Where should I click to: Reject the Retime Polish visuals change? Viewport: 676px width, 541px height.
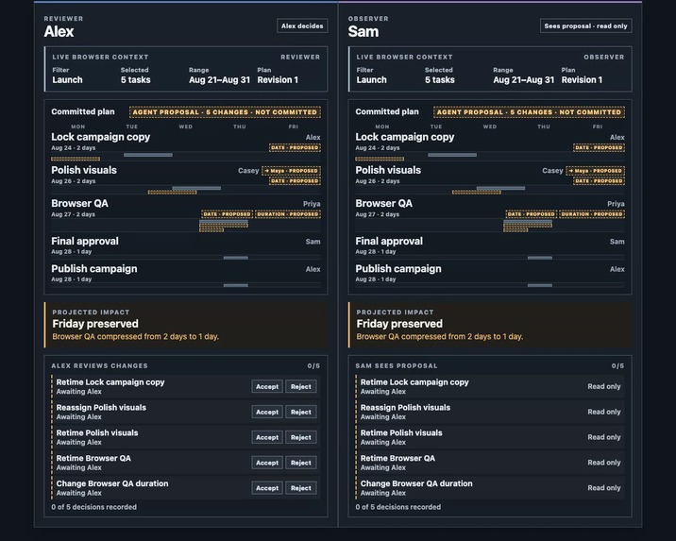click(x=301, y=437)
